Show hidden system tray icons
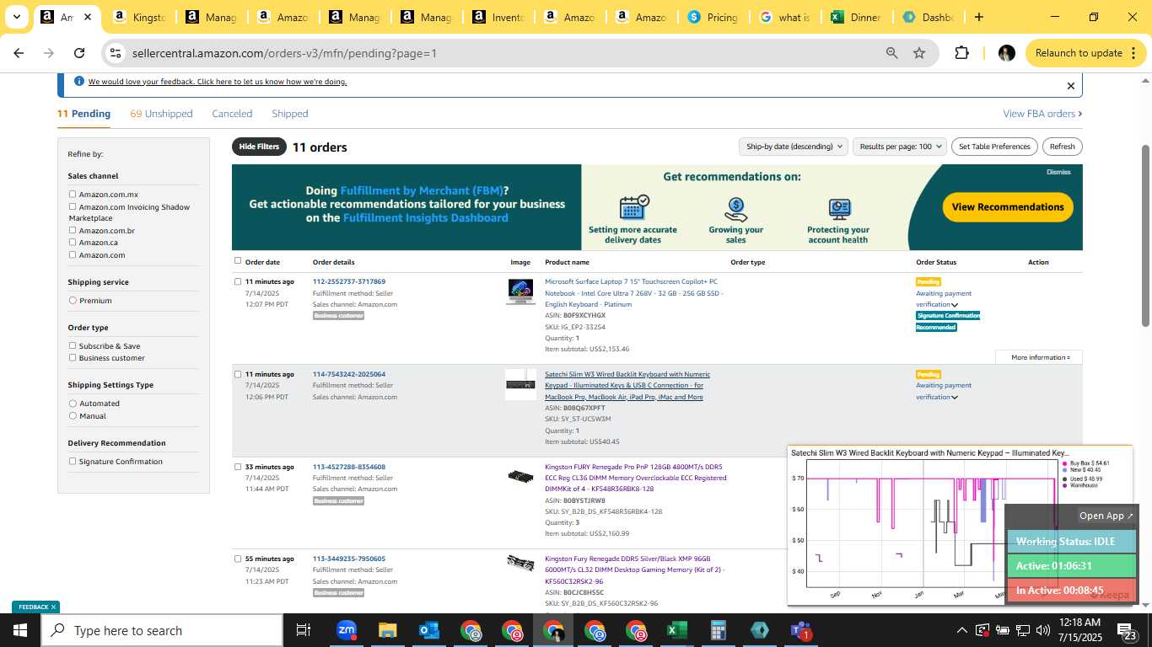The width and height of the screenshot is (1152, 647). (x=961, y=630)
